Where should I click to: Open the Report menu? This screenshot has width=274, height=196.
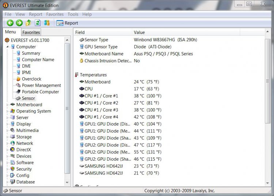pos(36,14)
